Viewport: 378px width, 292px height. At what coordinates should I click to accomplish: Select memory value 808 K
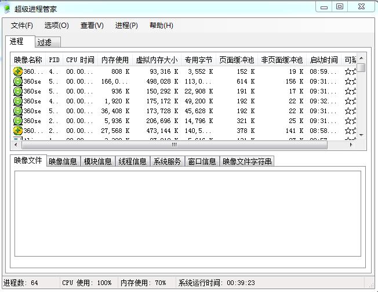tap(120, 71)
